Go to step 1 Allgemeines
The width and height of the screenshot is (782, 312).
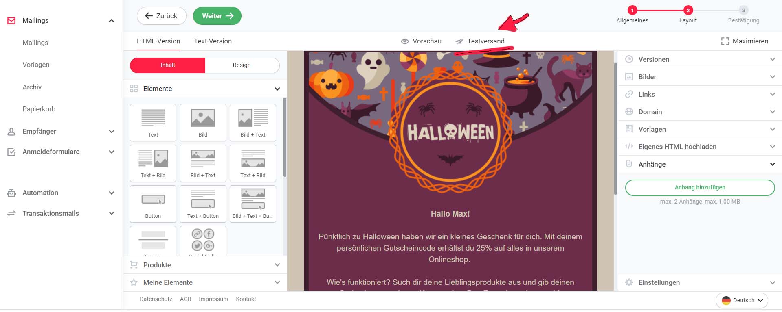tap(632, 15)
